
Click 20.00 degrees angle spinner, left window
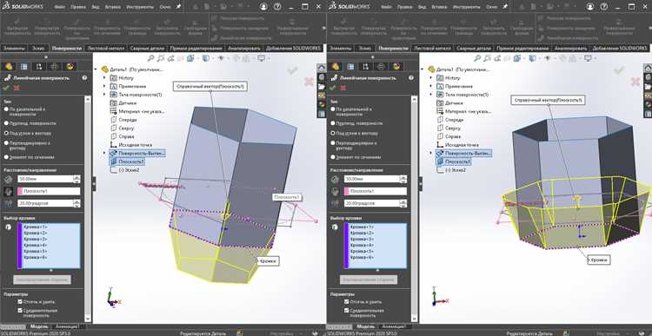(77, 203)
